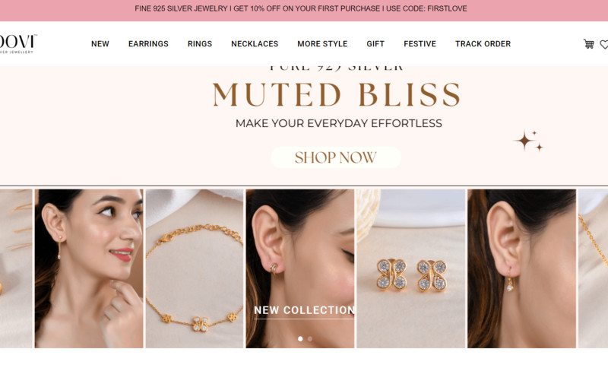Open the butterfly stud earrings image

coord(410,268)
